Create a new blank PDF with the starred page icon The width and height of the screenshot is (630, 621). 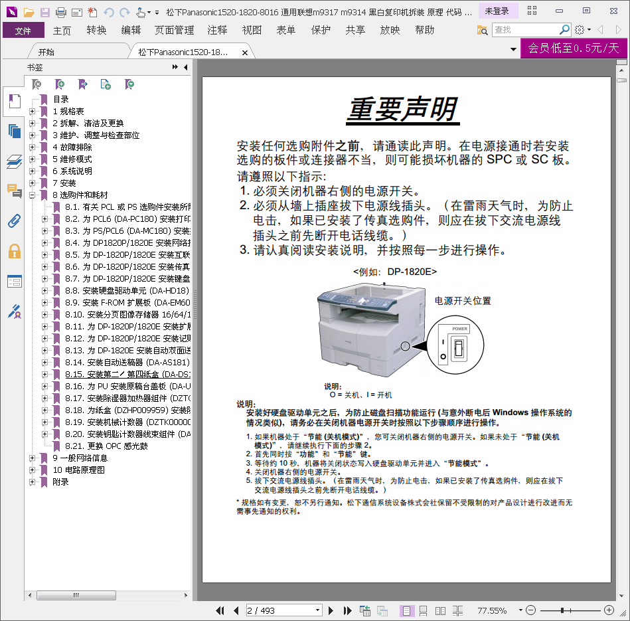[x=92, y=13]
